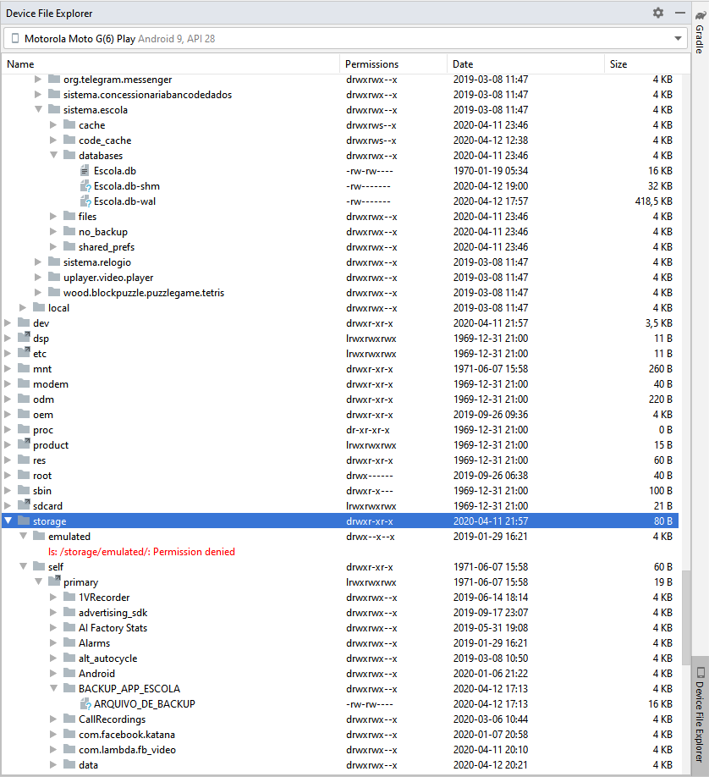Open the Gradle side tab

(x=700, y=32)
